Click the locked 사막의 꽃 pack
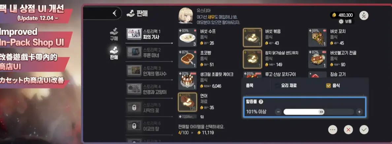392x144 pixels. click(x=149, y=107)
